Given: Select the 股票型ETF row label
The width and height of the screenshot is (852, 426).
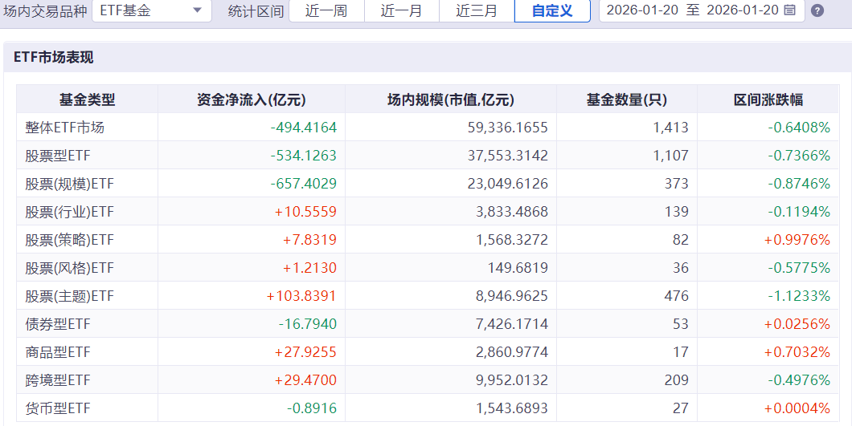Looking at the screenshot, I should [58, 156].
